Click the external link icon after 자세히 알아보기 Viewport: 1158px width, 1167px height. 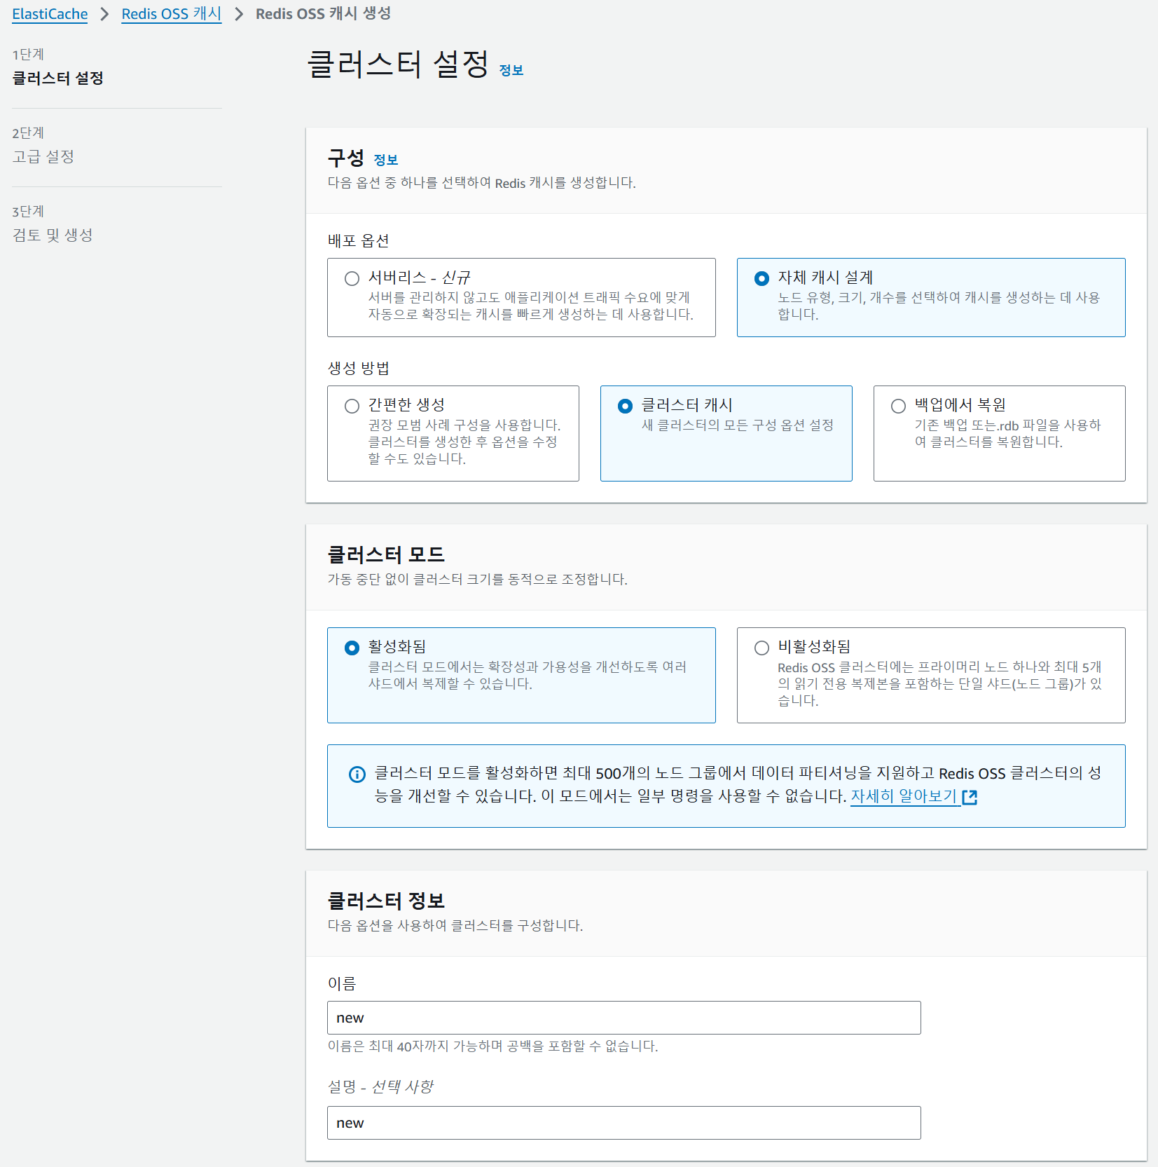point(970,797)
